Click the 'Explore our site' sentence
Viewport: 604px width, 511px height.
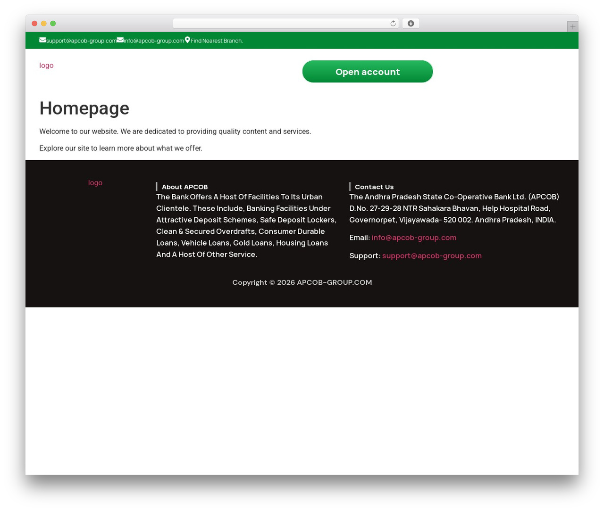[x=121, y=148]
